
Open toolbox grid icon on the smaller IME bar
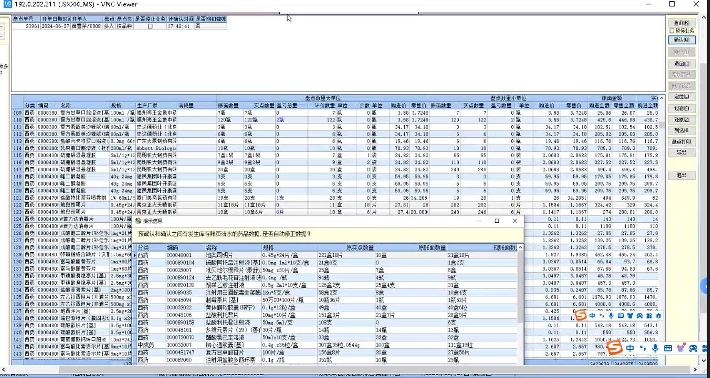click(x=649, y=316)
